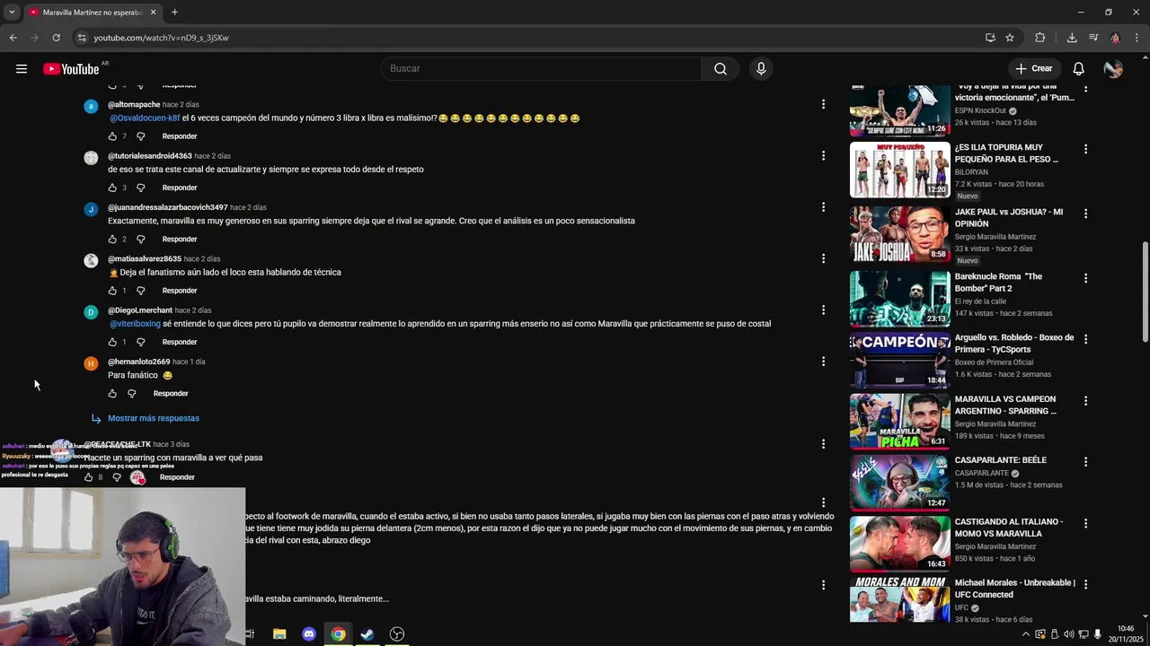Image resolution: width=1150 pixels, height=646 pixels.
Task: Like the comment by @juanandressalazarbacovich3497
Action: (112, 240)
